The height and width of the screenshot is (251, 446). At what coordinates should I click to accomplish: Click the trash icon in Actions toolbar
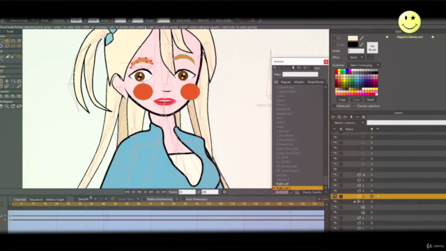[293, 68]
